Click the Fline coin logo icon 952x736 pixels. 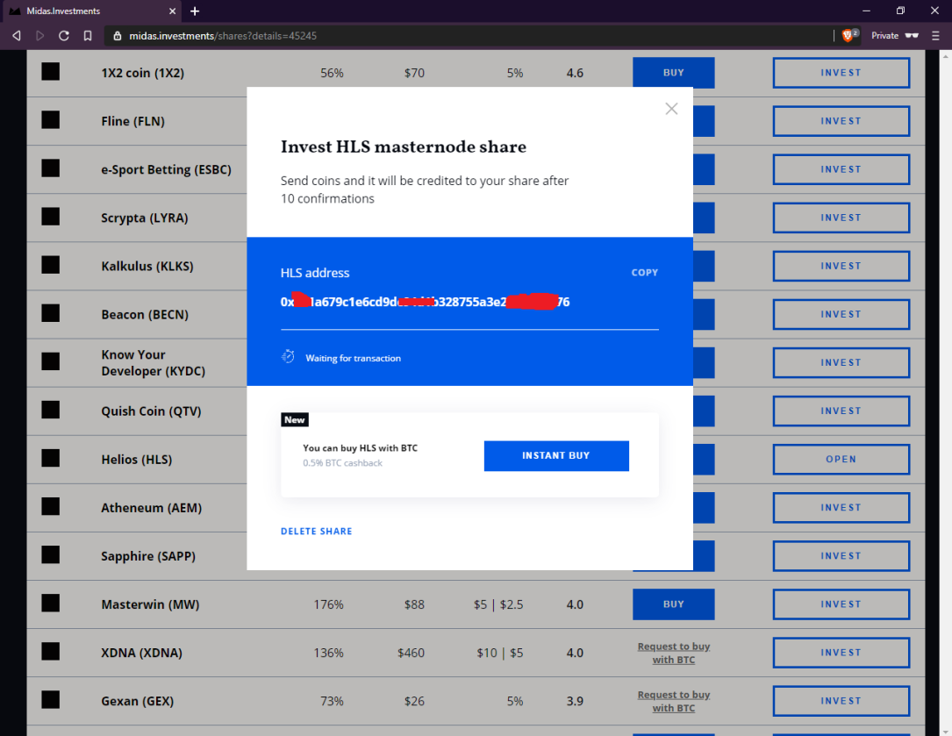pyautogui.click(x=50, y=119)
